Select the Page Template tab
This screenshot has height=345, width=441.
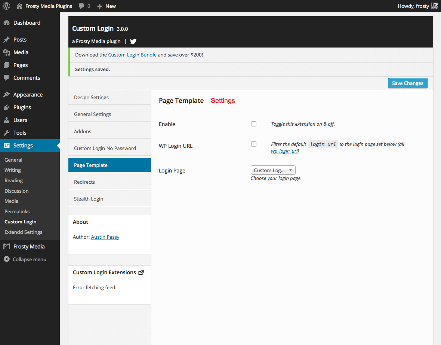[x=110, y=165]
